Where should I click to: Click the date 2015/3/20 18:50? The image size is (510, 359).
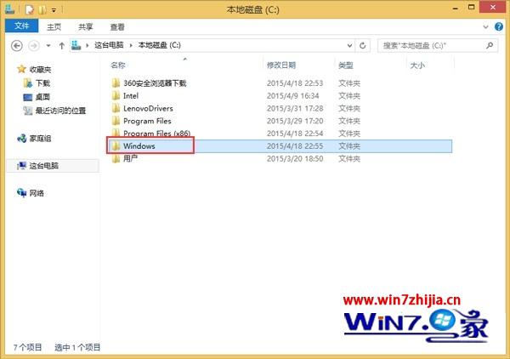coord(295,158)
